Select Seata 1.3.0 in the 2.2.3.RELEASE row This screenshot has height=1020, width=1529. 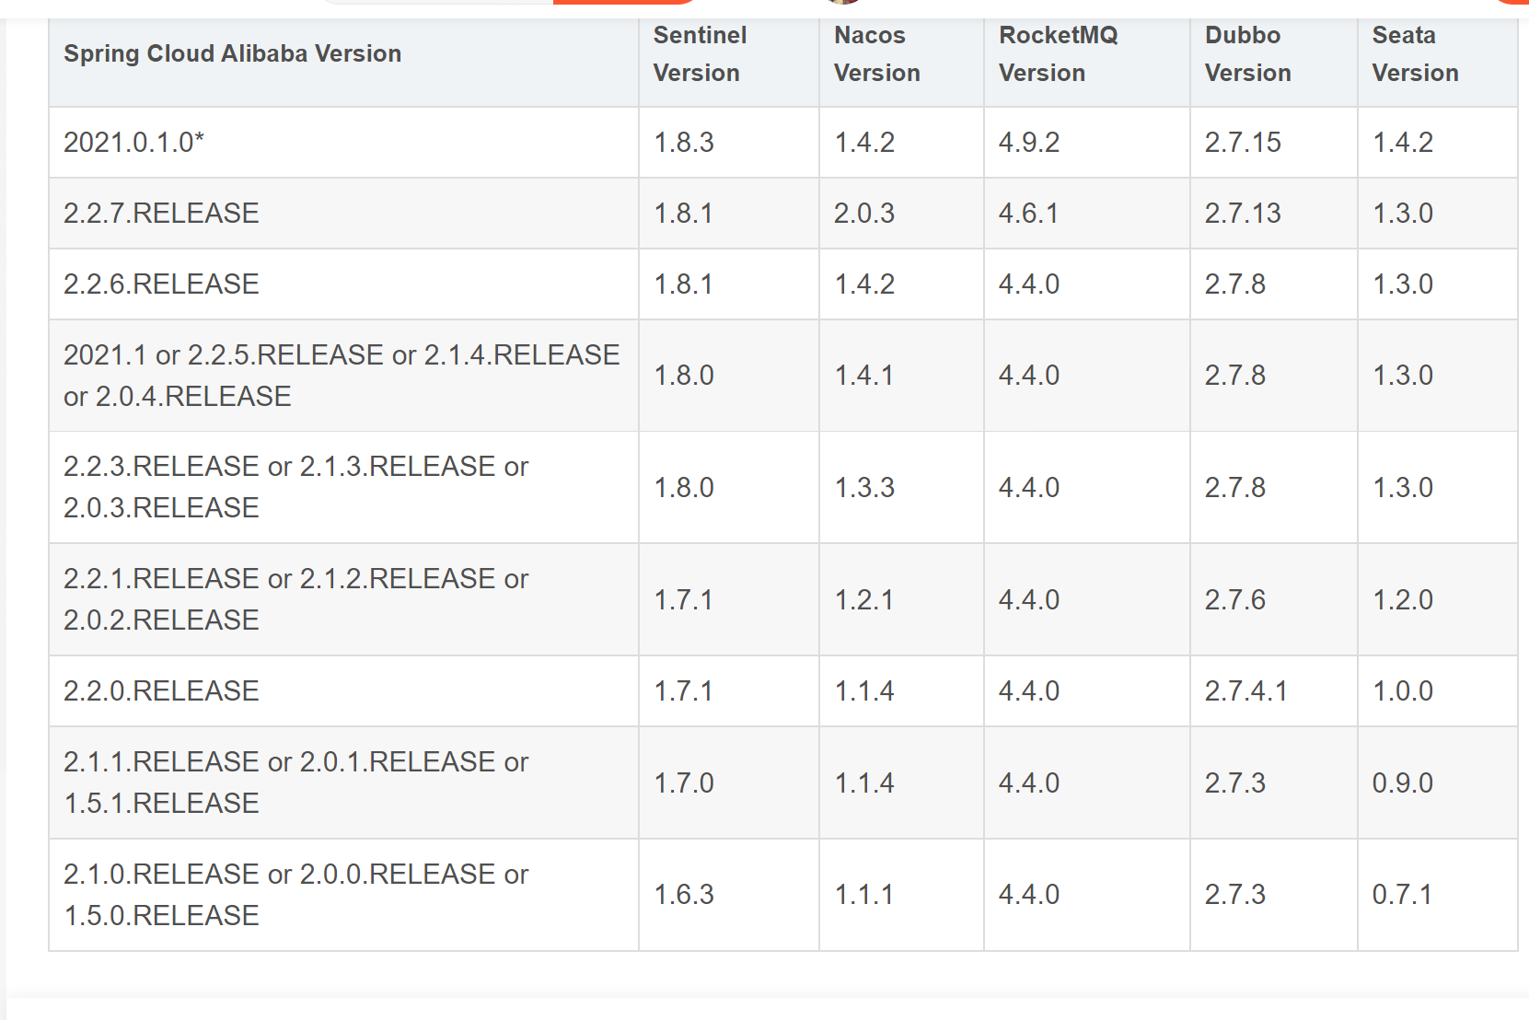tap(1438, 488)
